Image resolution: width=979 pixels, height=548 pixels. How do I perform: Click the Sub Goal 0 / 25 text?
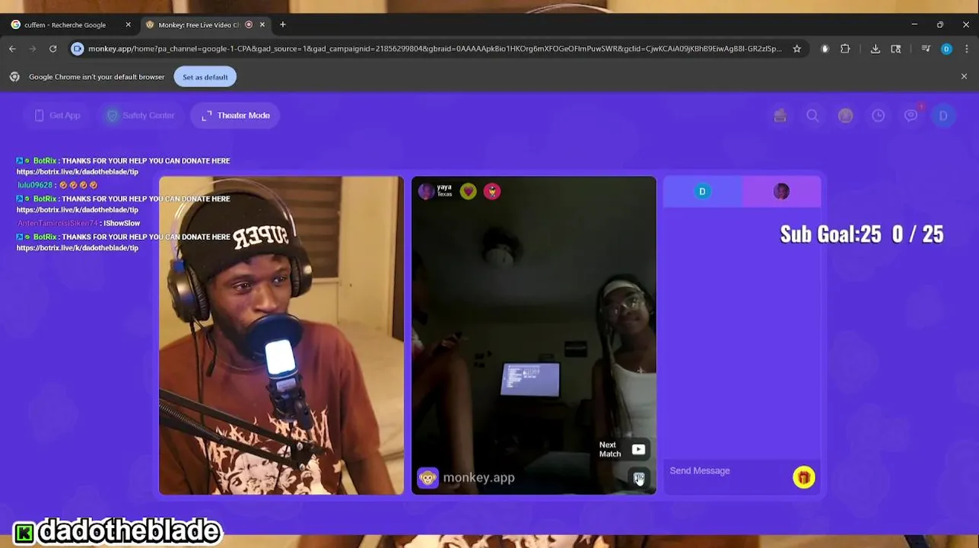pos(862,234)
